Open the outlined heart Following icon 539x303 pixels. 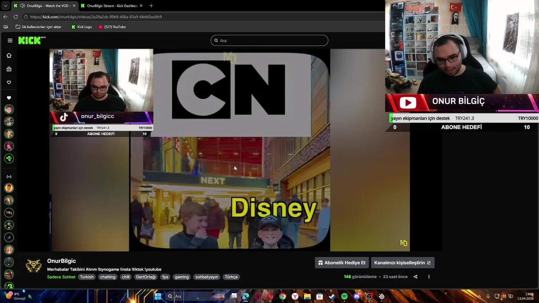(9, 82)
